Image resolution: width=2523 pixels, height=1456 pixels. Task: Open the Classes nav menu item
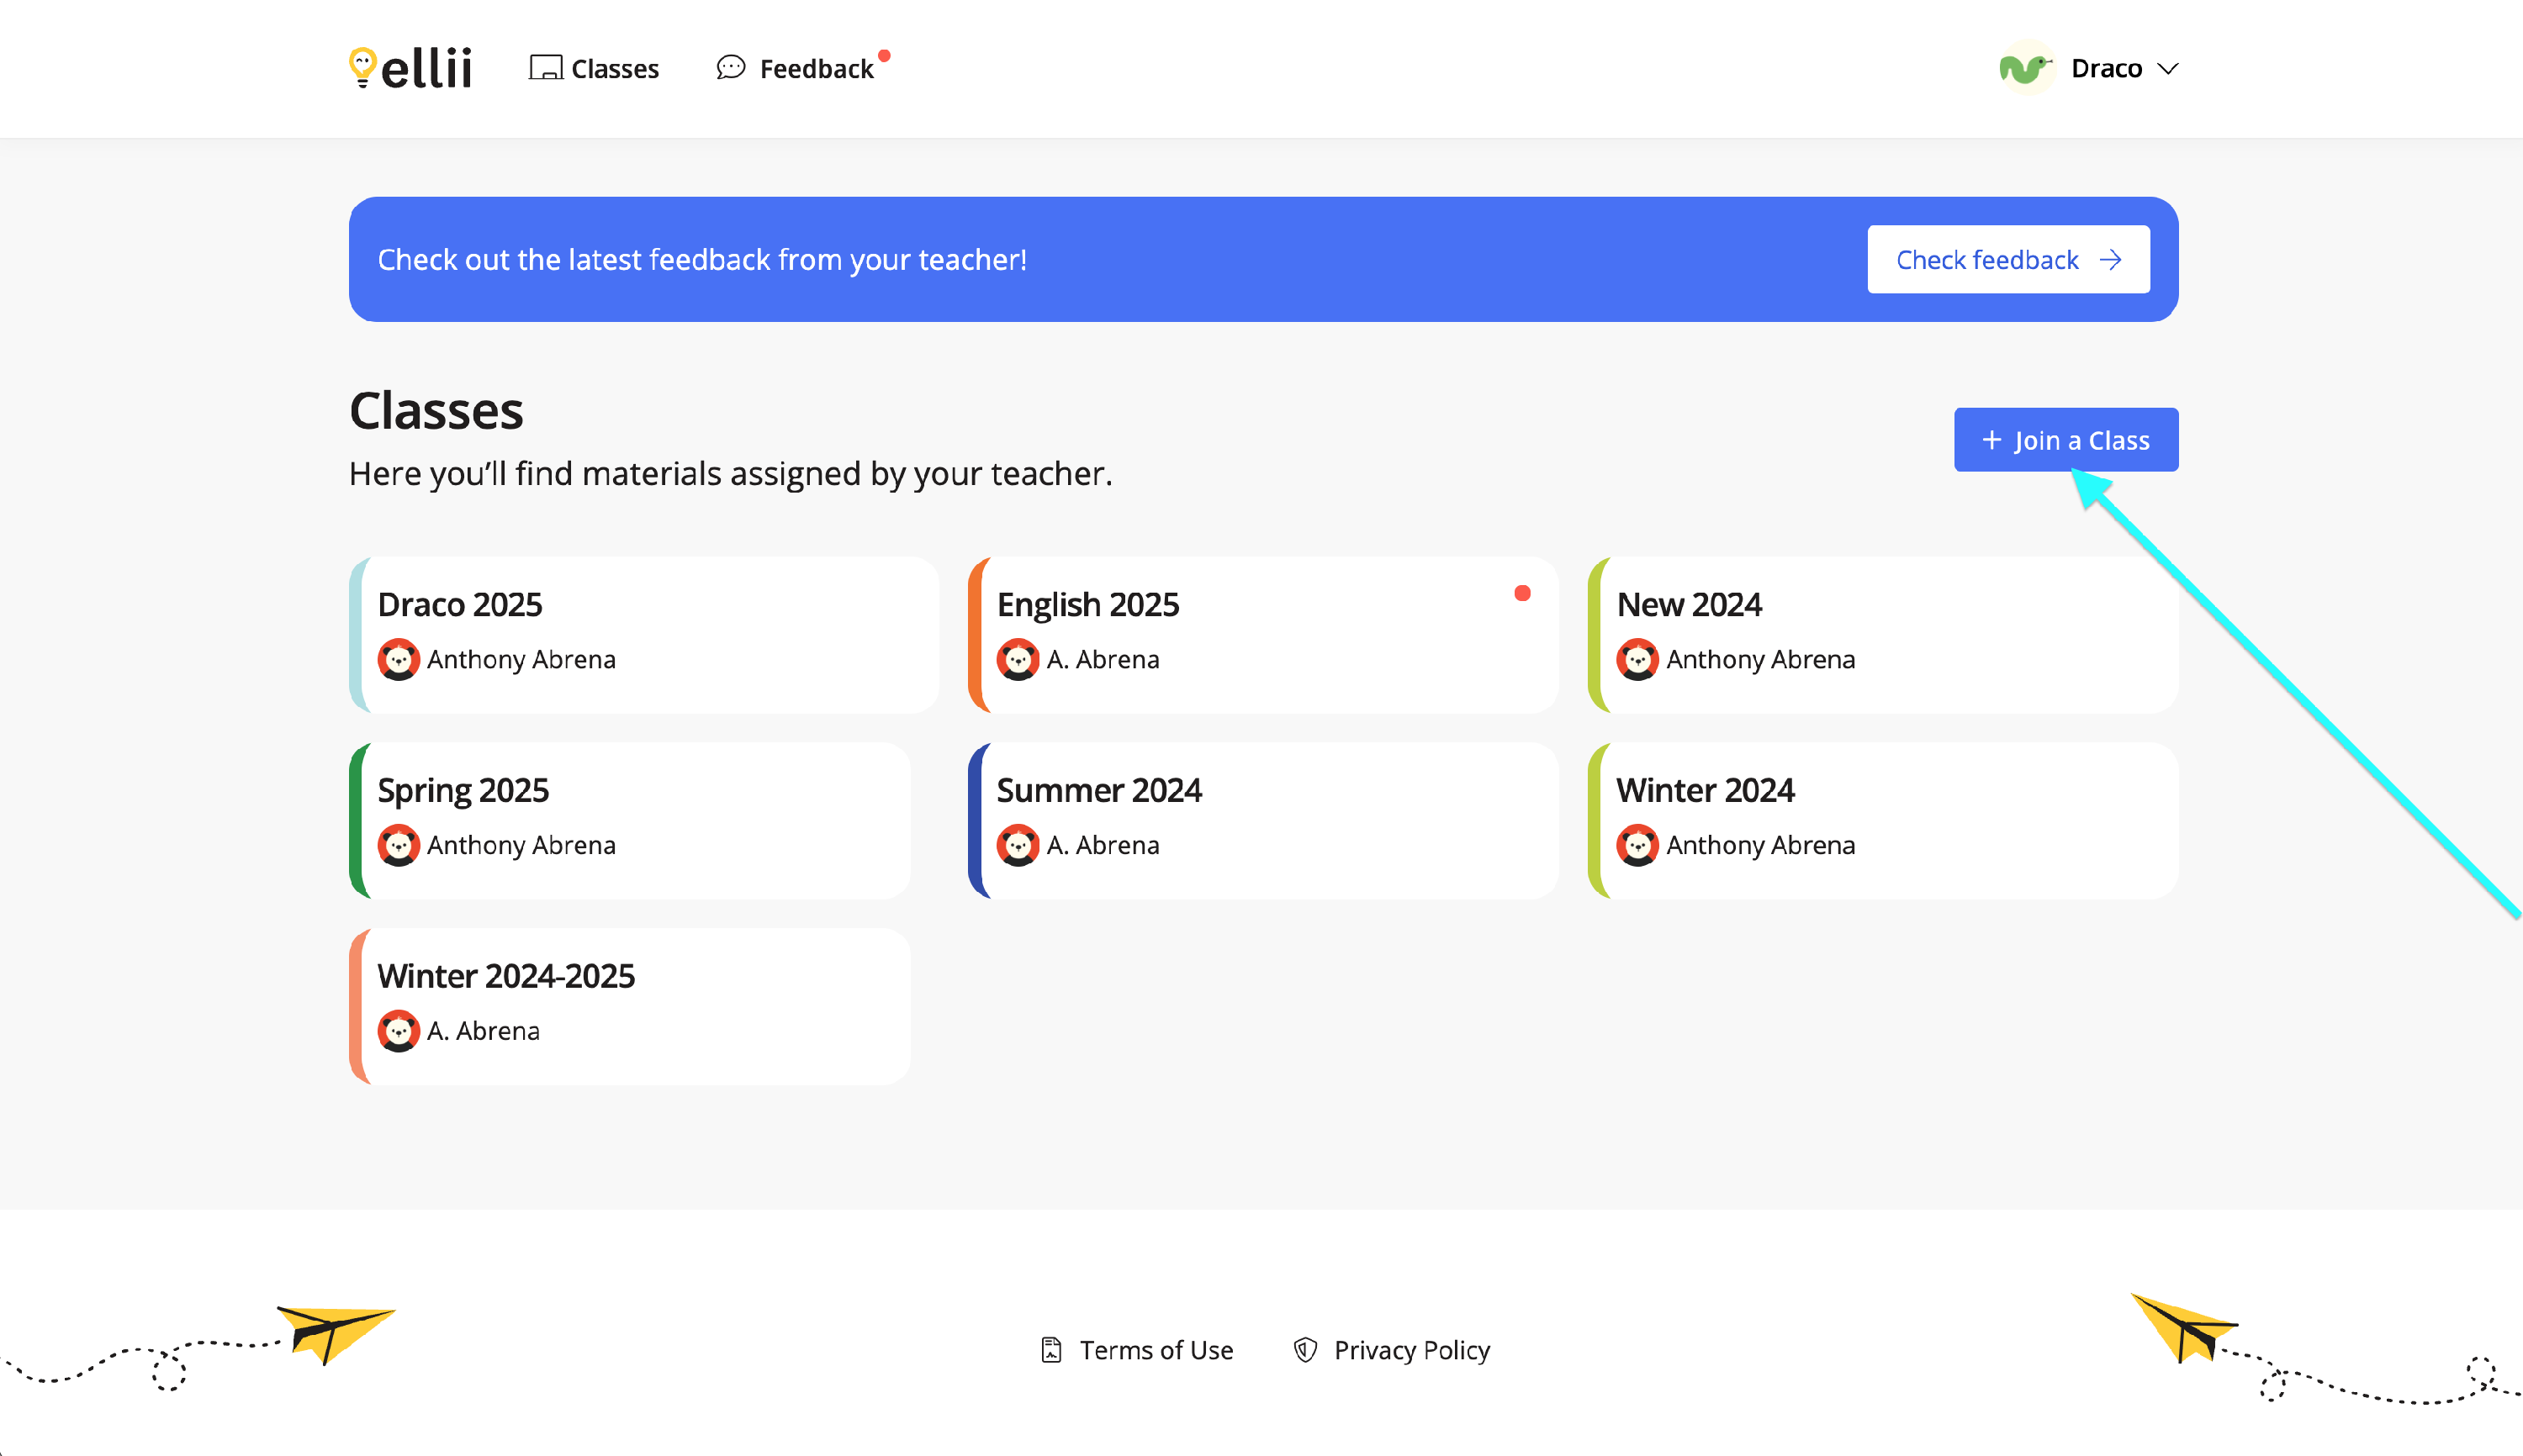point(614,69)
